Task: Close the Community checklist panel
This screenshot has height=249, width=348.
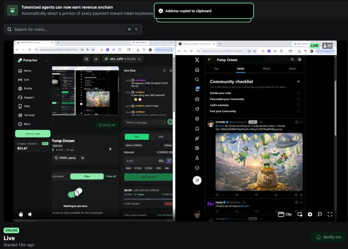Action: point(298,82)
